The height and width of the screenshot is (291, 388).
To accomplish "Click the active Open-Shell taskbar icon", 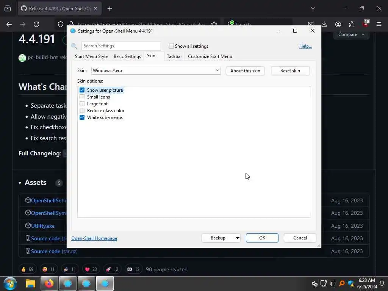I will [x=105, y=283].
